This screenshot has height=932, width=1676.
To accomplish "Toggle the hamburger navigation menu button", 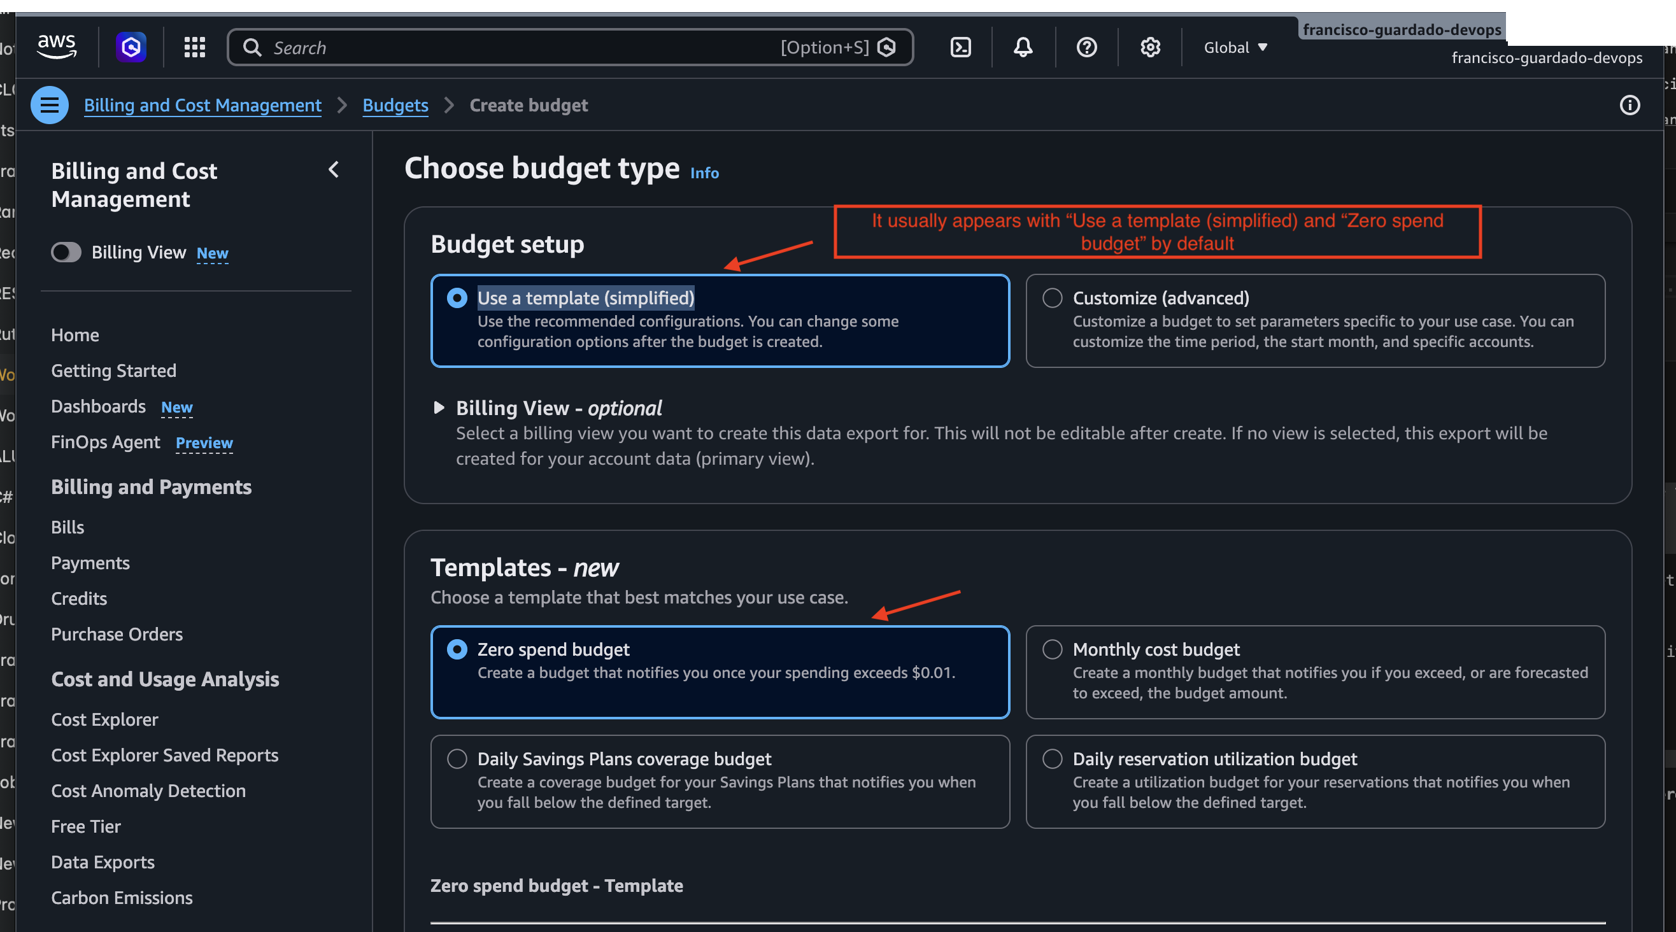I will pos(50,106).
